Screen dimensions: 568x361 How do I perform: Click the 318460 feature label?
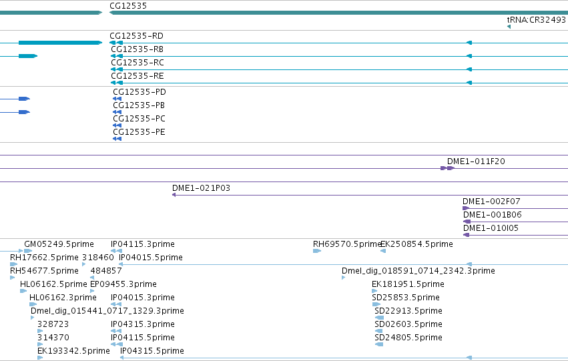point(98,258)
